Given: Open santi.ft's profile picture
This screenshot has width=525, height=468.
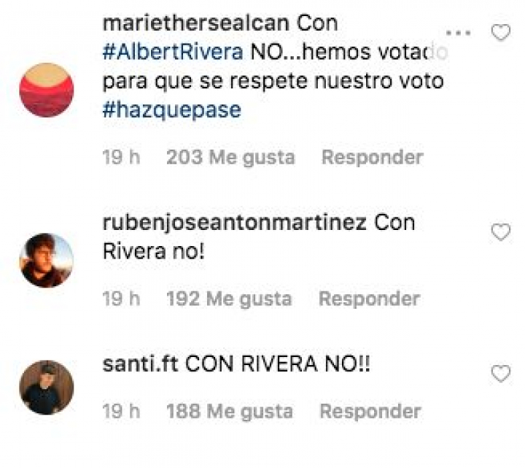Looking at the screenshot, I should [47, 387].
